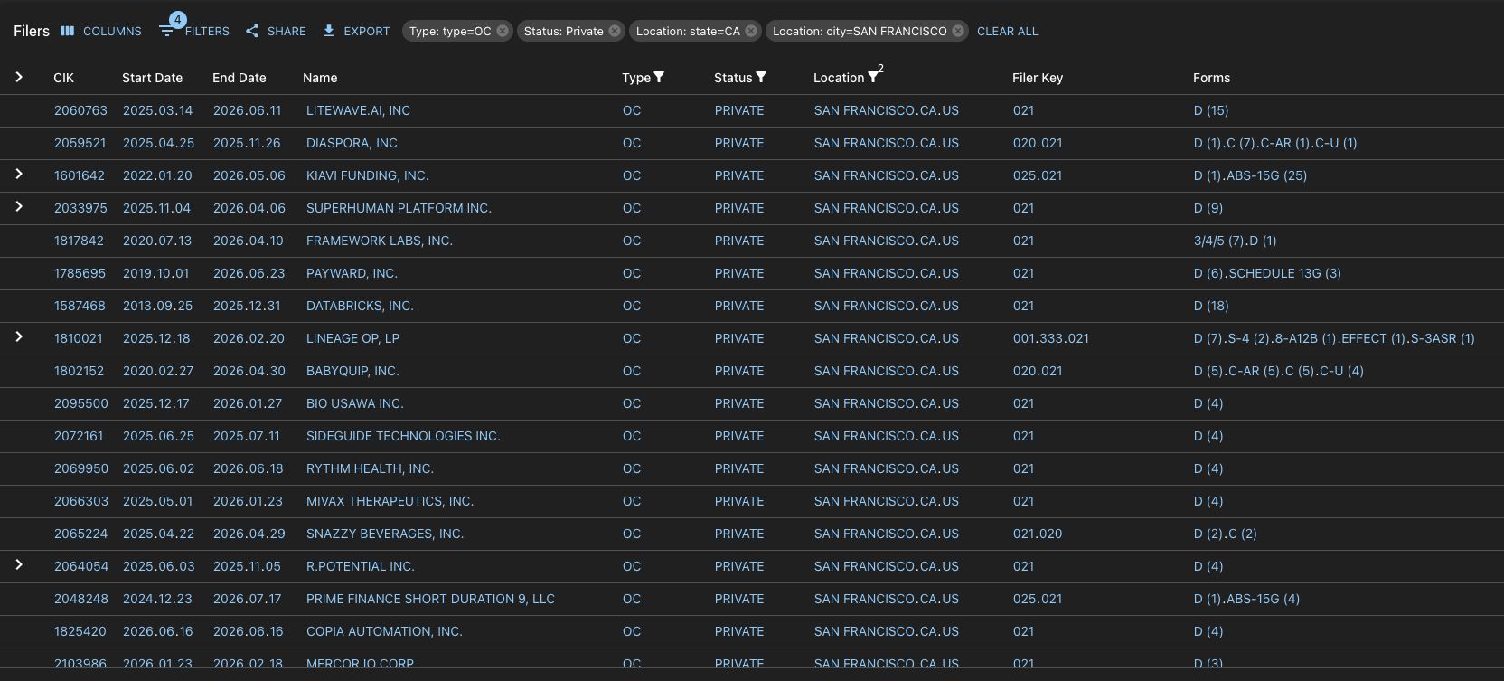
Task: Remove the Location: state=CA filter chip
Action: (751, 31)
